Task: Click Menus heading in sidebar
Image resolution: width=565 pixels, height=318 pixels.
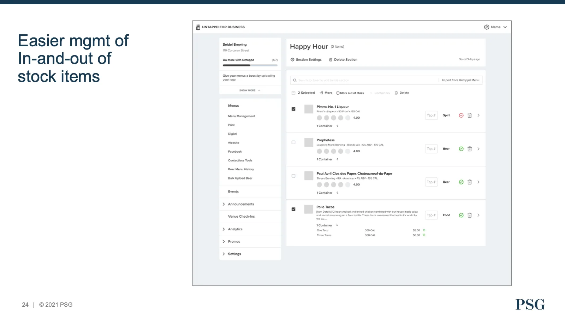Action: coord(233,106)
